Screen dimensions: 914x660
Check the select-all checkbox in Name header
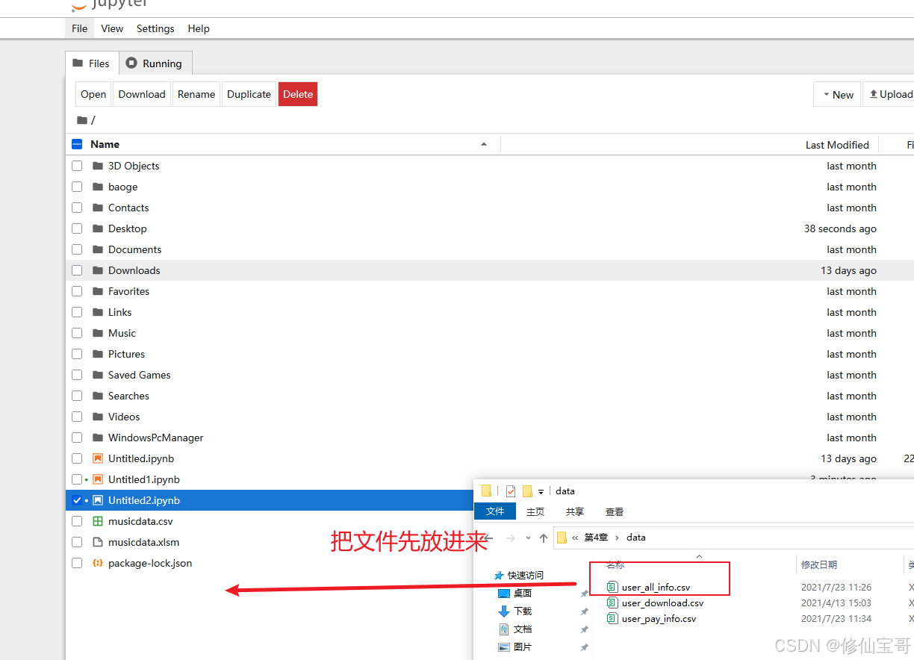pyautogui.click(x=78, y=143)
